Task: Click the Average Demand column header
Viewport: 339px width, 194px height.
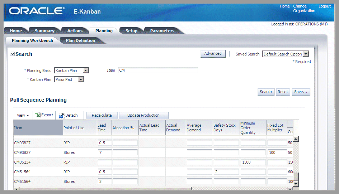Action: [199, 128]
